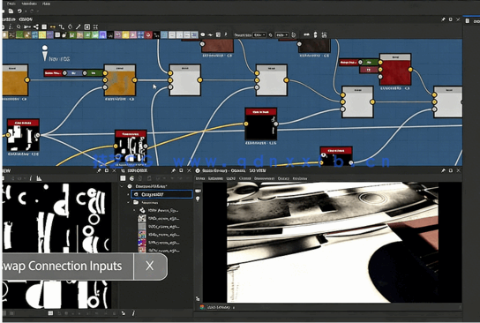Click the light bulb icon in the 3D view
The height and width of the screenshot is (323, 480).
click(198, 199)
